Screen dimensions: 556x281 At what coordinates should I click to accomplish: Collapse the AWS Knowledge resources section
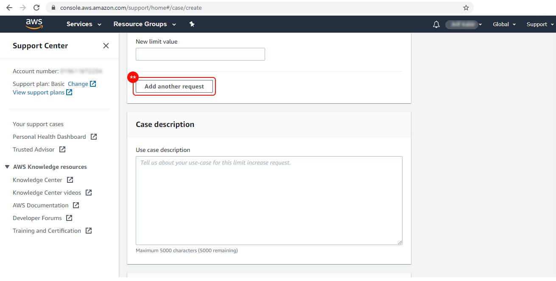pos(7,167)
